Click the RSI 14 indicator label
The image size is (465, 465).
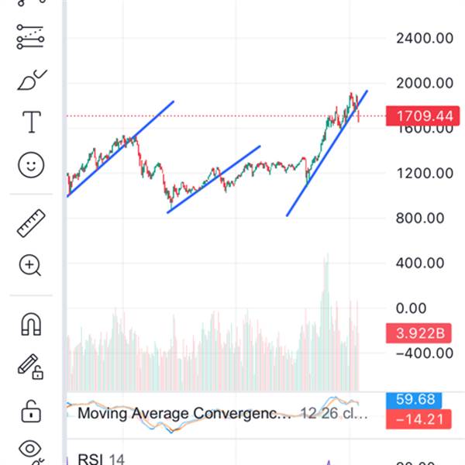tap(101, 460)
